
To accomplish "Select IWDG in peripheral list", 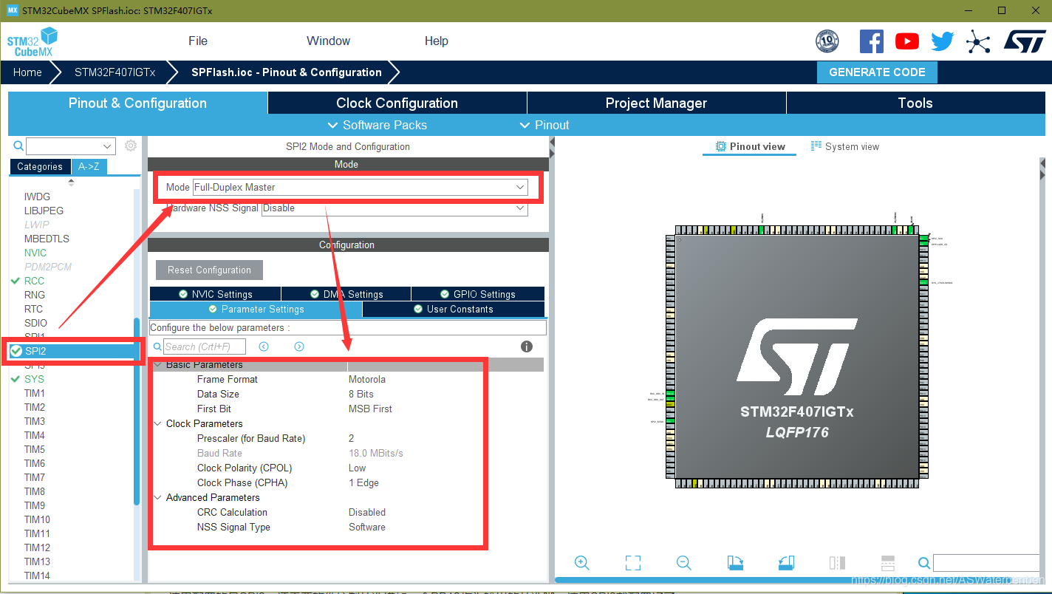I will 37,197.
